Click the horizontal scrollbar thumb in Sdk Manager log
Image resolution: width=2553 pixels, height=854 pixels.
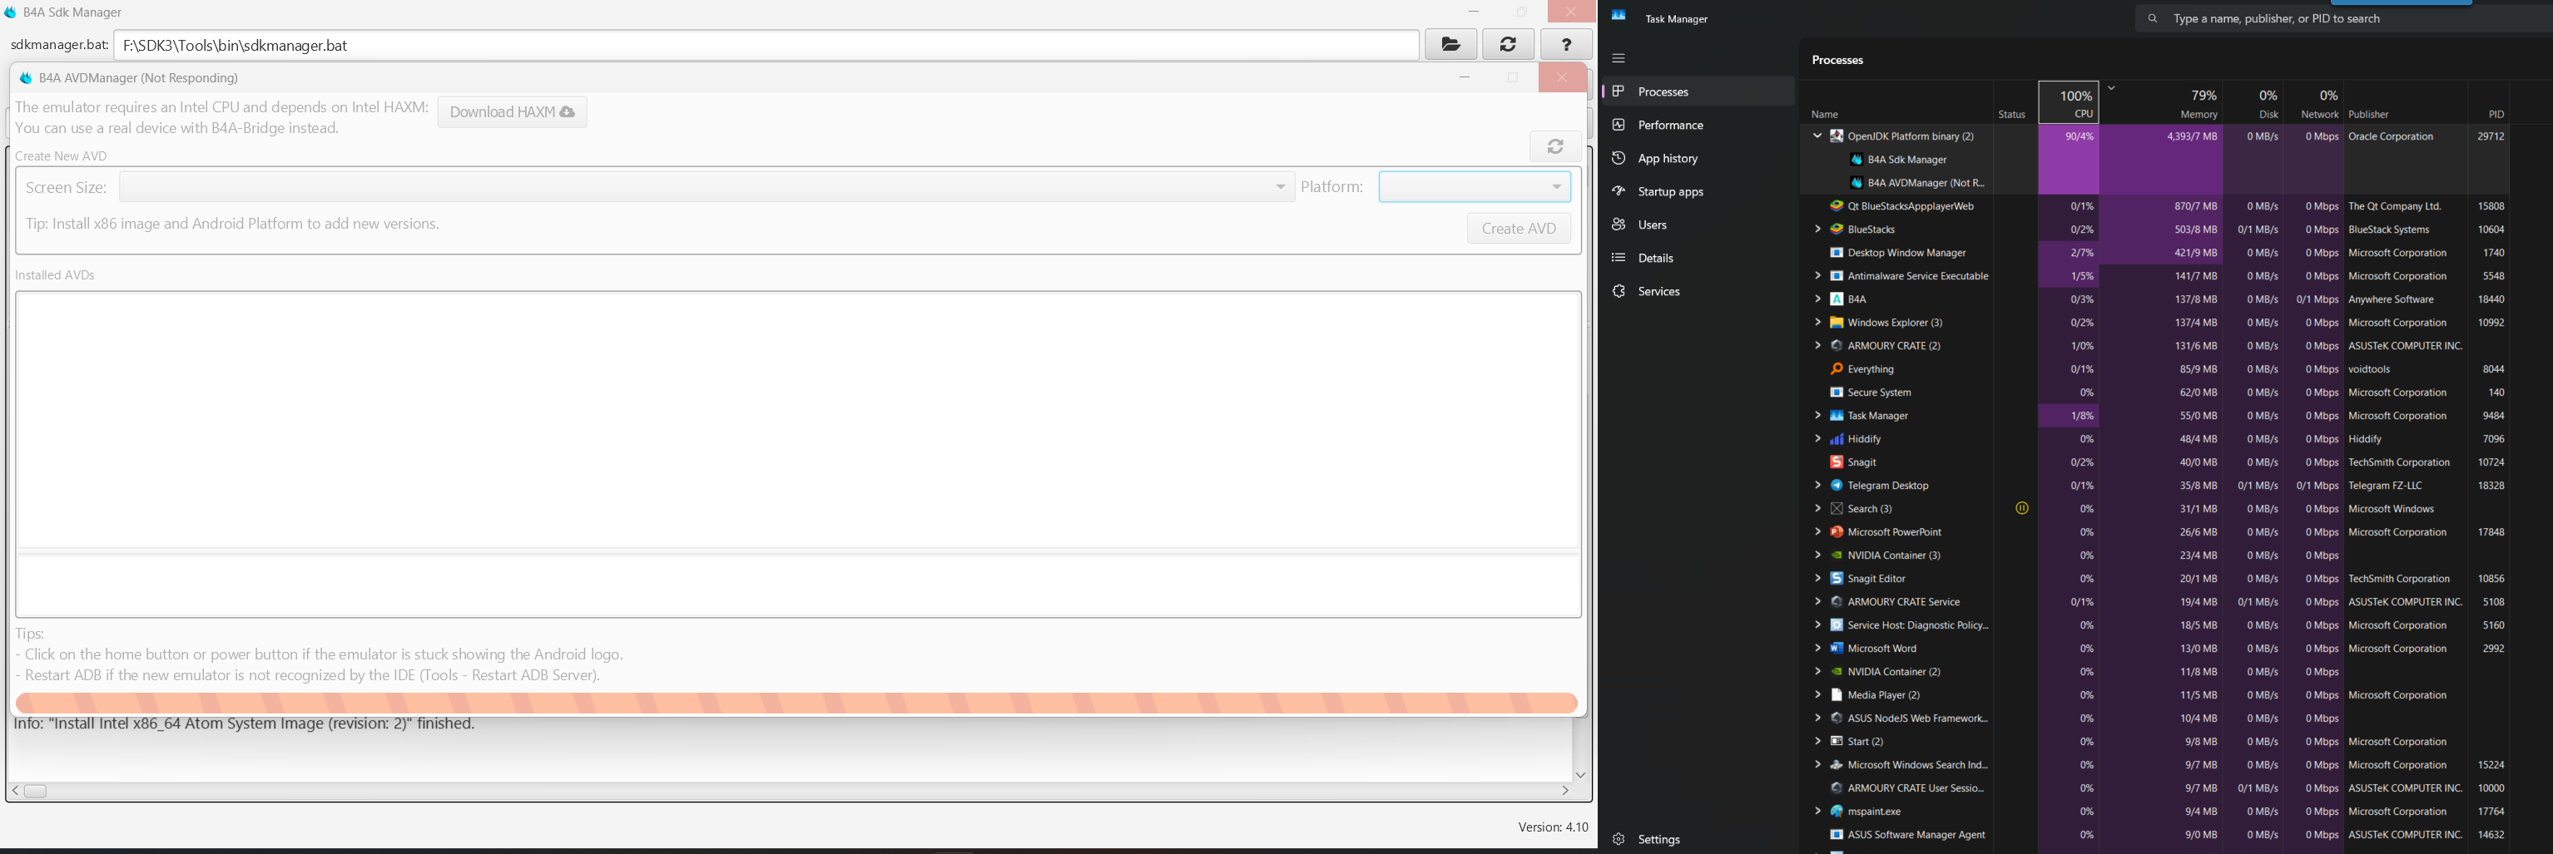click(x=36, y=791)
